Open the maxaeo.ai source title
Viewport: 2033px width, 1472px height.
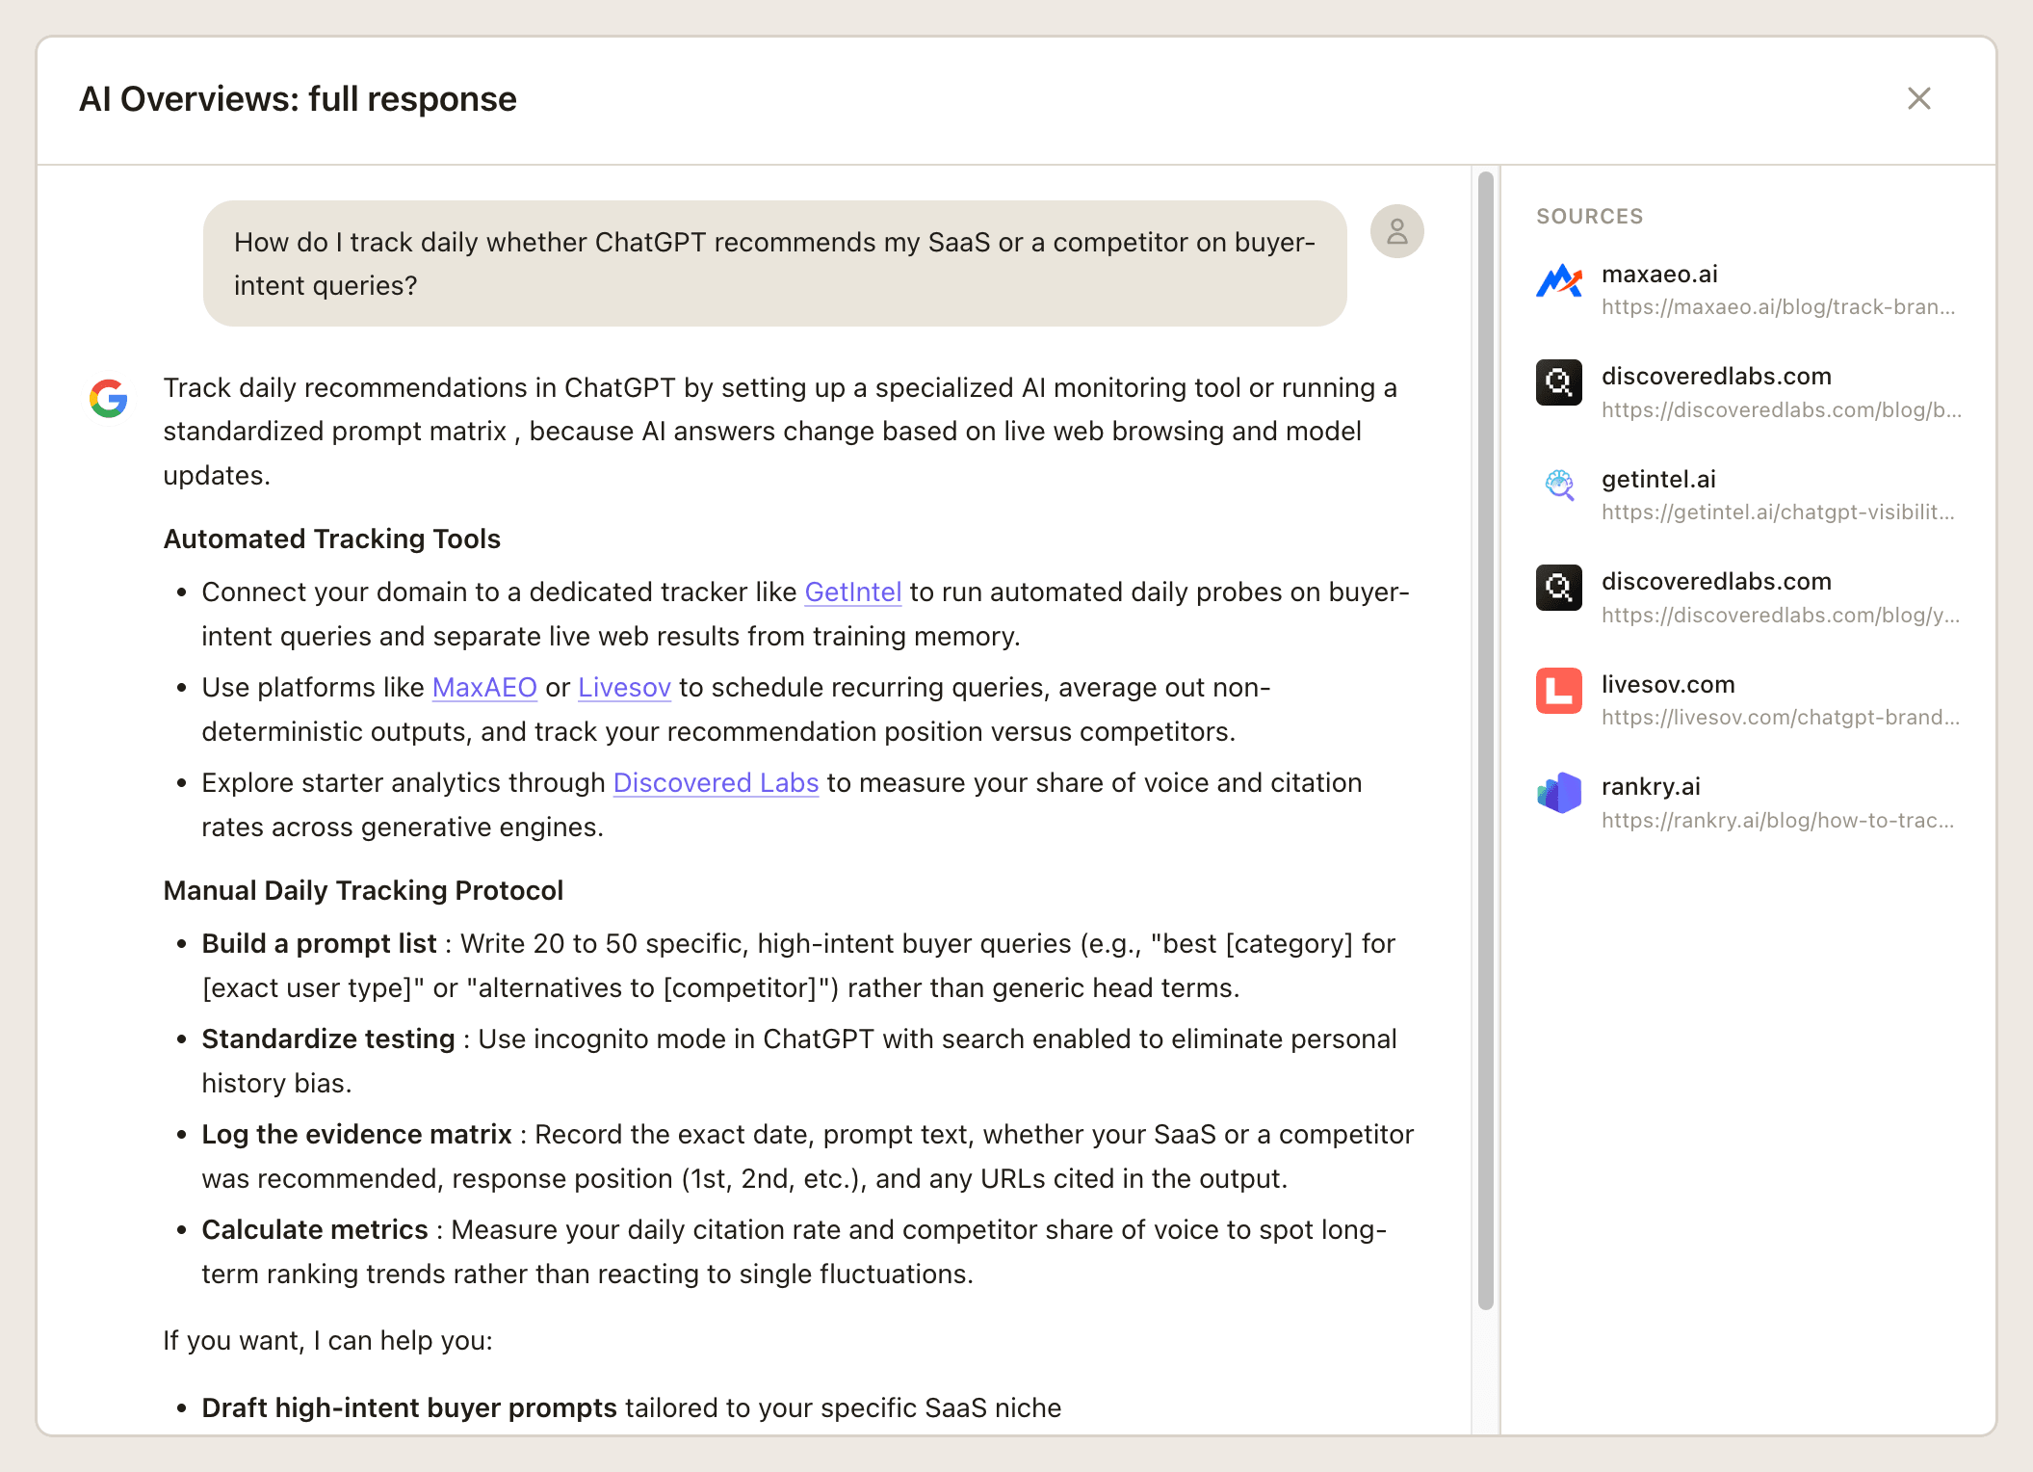[x=1659, y=274]
